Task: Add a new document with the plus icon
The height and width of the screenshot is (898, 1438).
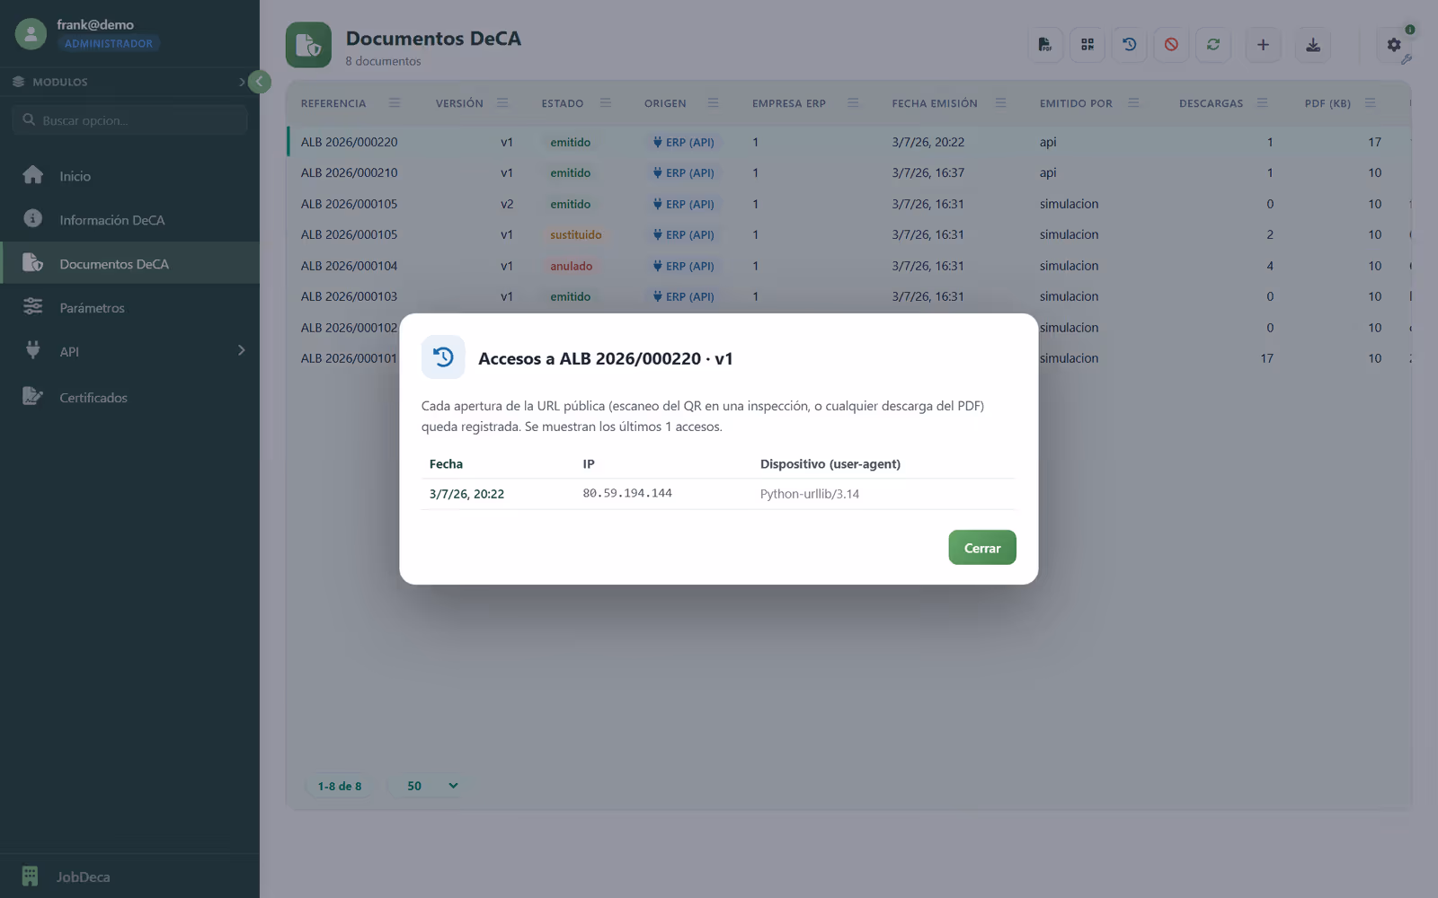Action: click(x=1263, y=45)
